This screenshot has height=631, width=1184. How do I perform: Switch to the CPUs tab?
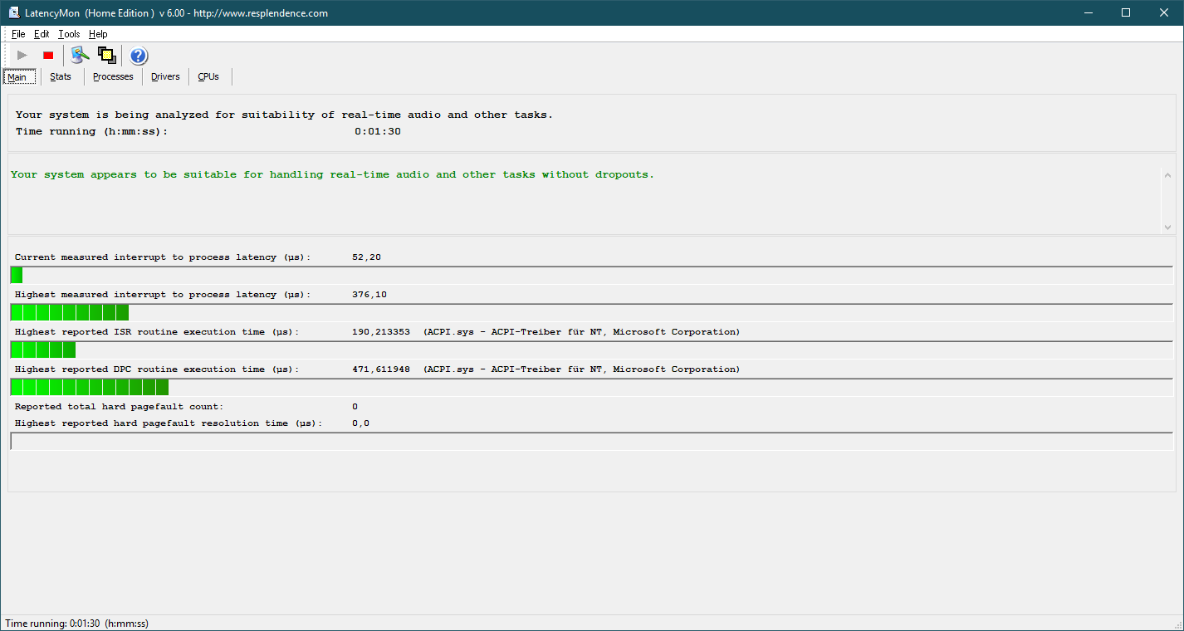click(x=208, y=76)
